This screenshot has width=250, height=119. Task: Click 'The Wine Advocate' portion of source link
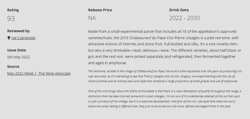click(x=55, y=73)
